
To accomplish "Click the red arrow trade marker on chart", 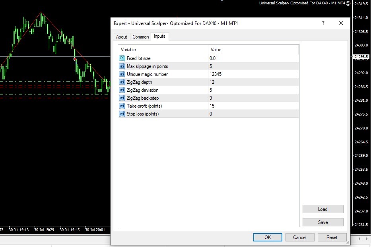I will 75,59.
